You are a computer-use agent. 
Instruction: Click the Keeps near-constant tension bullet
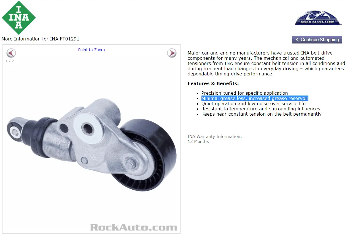tap(261, 114)
